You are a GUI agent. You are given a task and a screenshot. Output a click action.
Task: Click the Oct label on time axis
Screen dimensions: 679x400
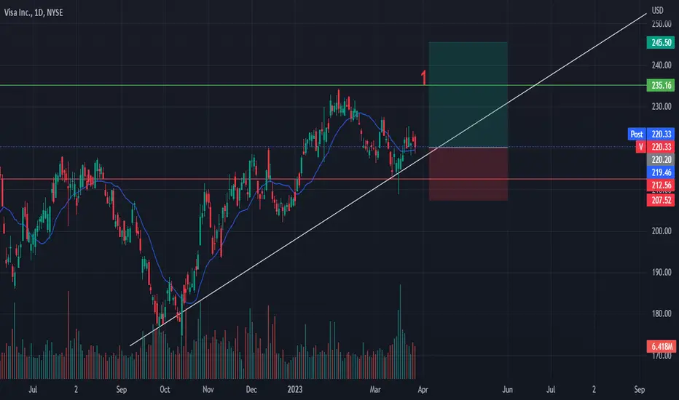click(165, 390)
